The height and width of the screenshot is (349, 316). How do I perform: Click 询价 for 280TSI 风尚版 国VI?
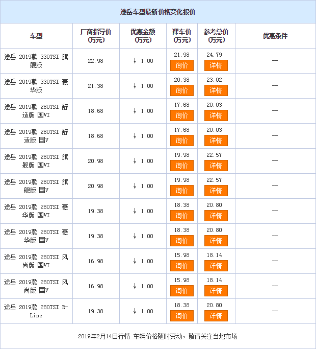click(182, 266)
